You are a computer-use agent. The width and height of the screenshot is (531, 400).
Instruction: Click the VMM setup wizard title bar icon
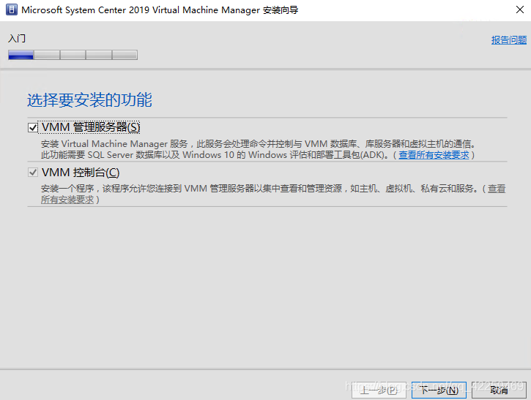point(12,10)
